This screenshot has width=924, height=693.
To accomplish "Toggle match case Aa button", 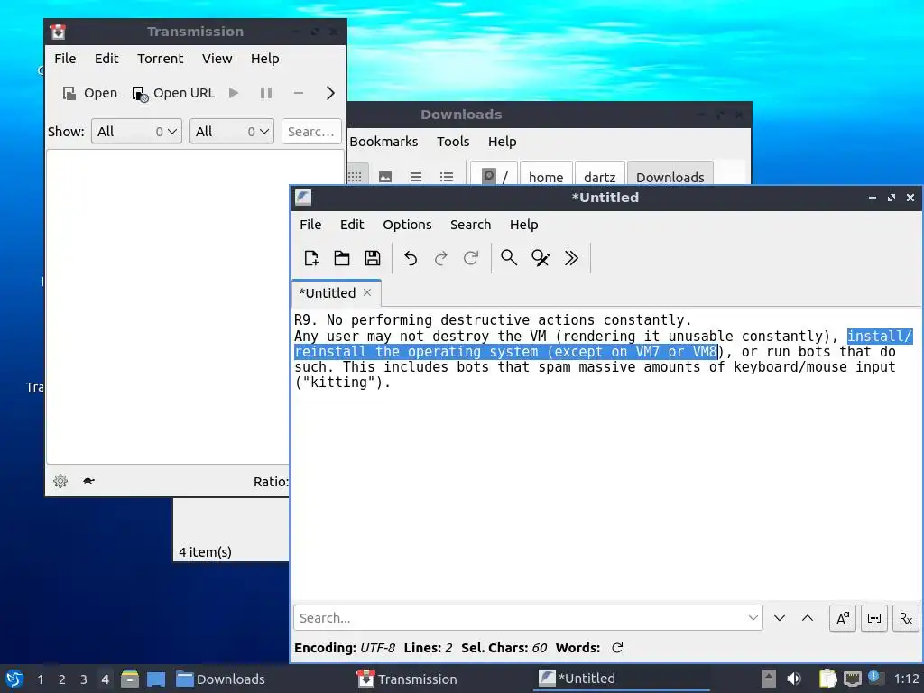I will click(843, 618).
